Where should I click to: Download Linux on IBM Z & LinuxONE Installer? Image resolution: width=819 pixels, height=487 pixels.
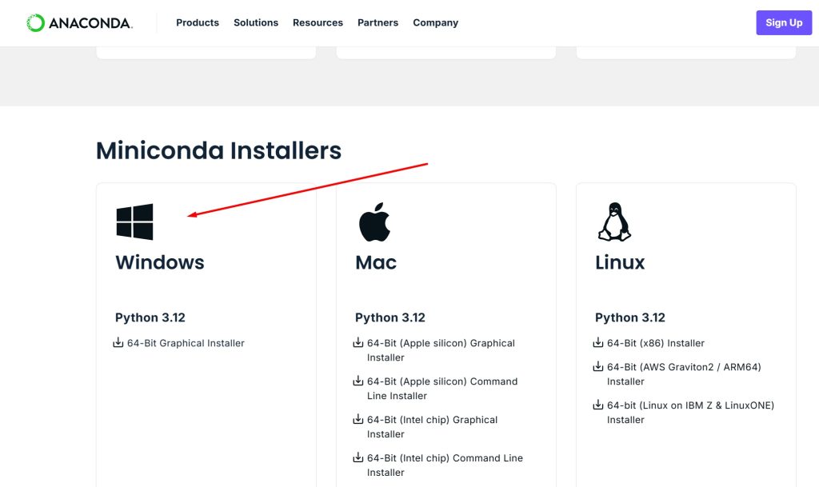tap(689, 413)
